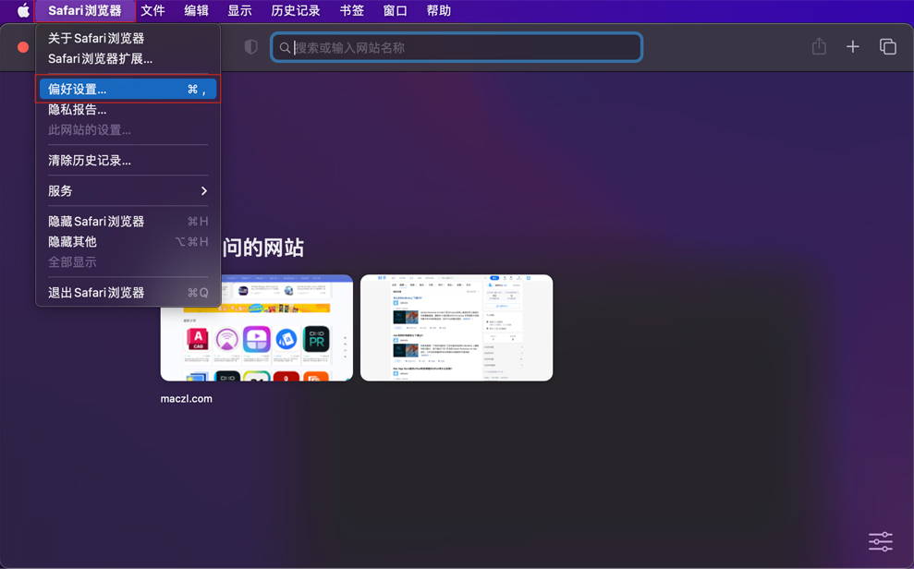
Task: Open the 书签 menu
Action: coord(351,10)
